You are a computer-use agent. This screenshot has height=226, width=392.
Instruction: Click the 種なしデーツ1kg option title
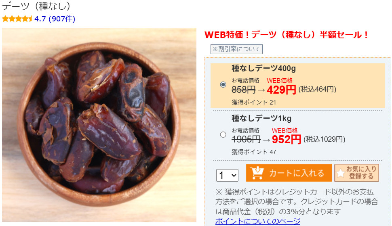[261, 118]
